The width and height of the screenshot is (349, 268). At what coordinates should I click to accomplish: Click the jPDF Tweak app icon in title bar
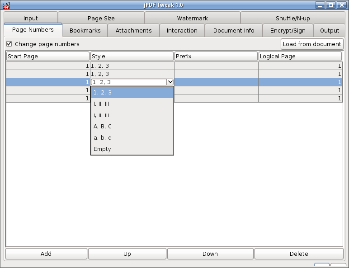coord(6,5)
